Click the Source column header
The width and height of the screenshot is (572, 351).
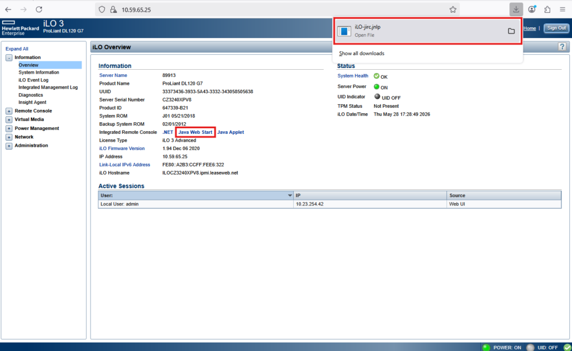click(x=504, y=195)
